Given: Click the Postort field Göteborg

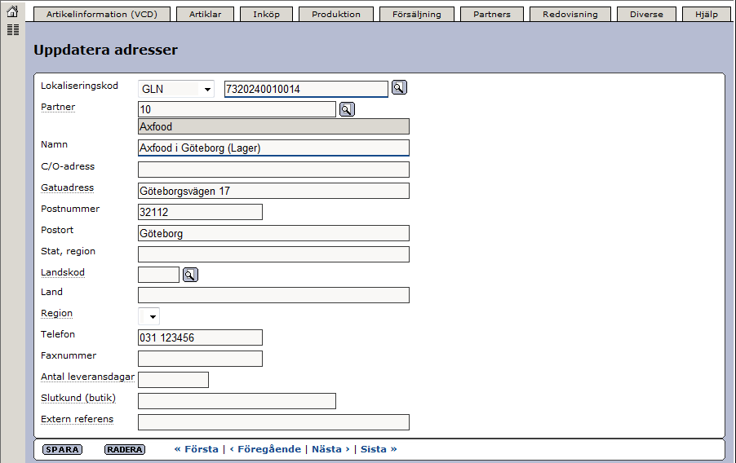Looking at the screenshot, I should [273, 233].
